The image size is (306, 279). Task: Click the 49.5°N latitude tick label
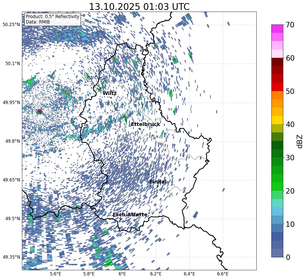point(12,219)
